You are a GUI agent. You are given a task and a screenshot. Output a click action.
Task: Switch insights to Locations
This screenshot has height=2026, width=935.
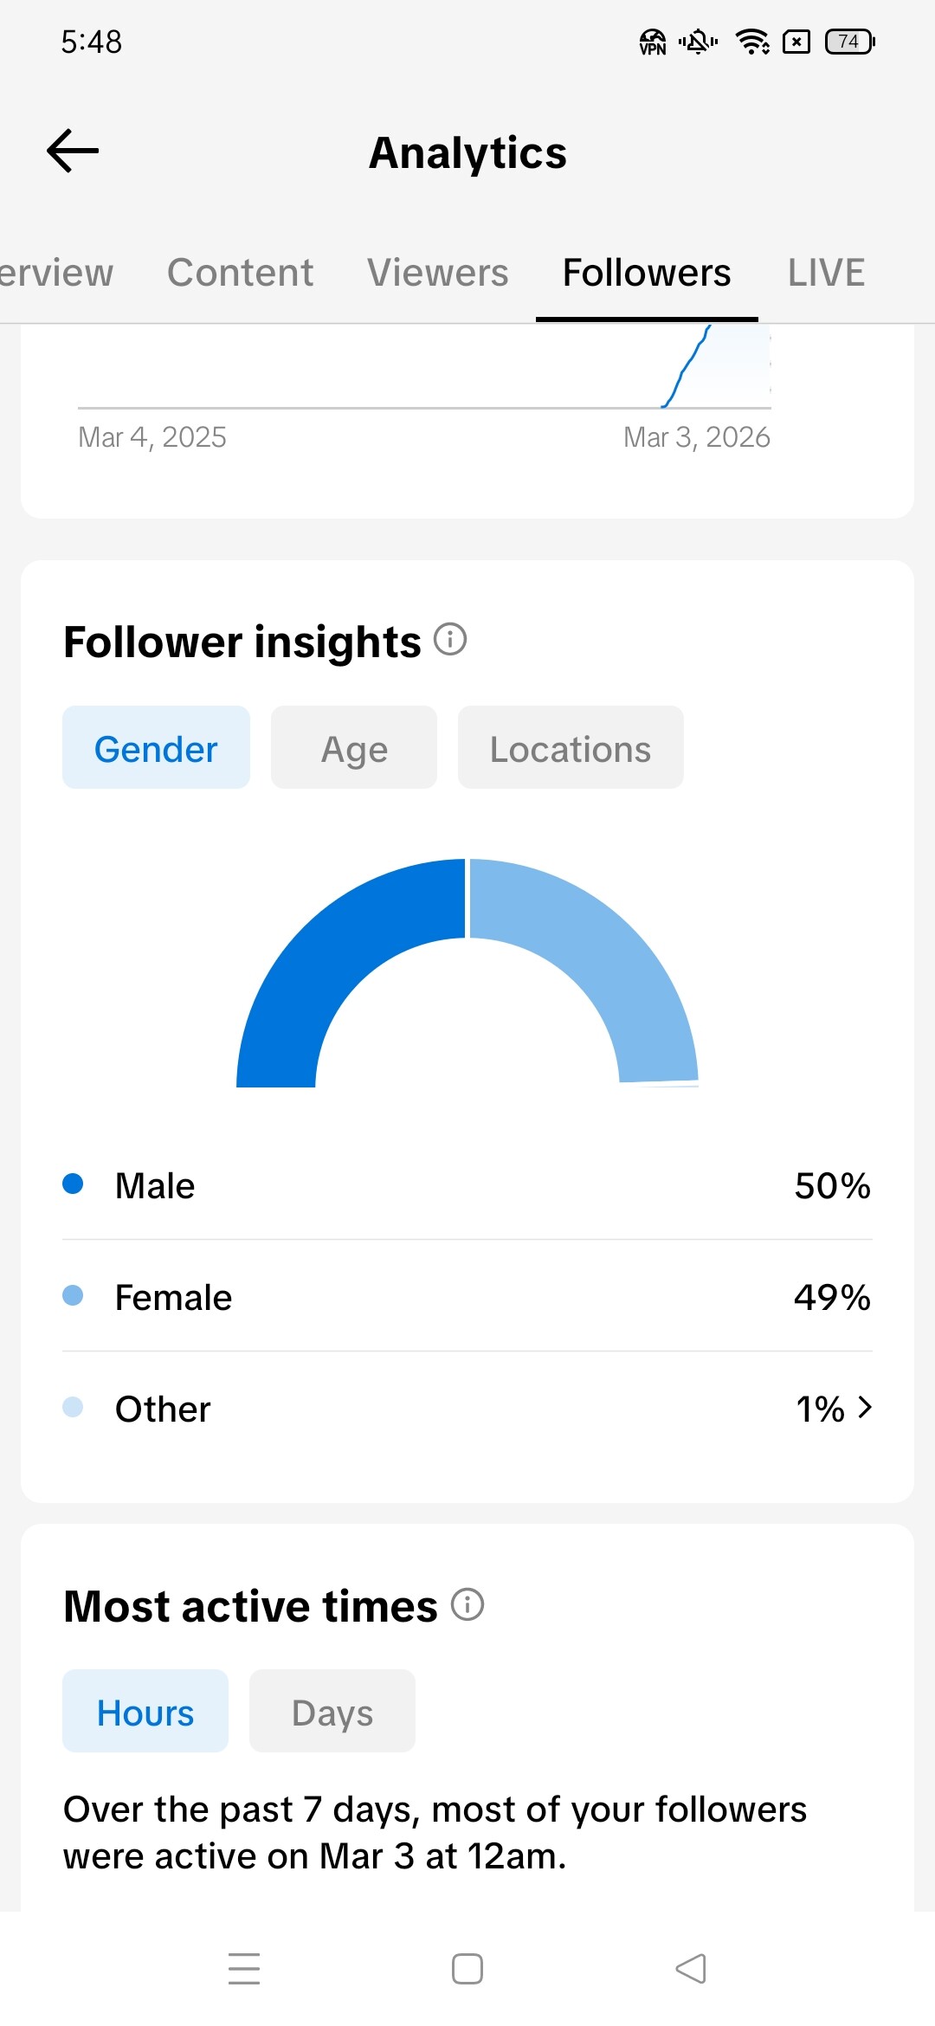click(x=571, y=748)
